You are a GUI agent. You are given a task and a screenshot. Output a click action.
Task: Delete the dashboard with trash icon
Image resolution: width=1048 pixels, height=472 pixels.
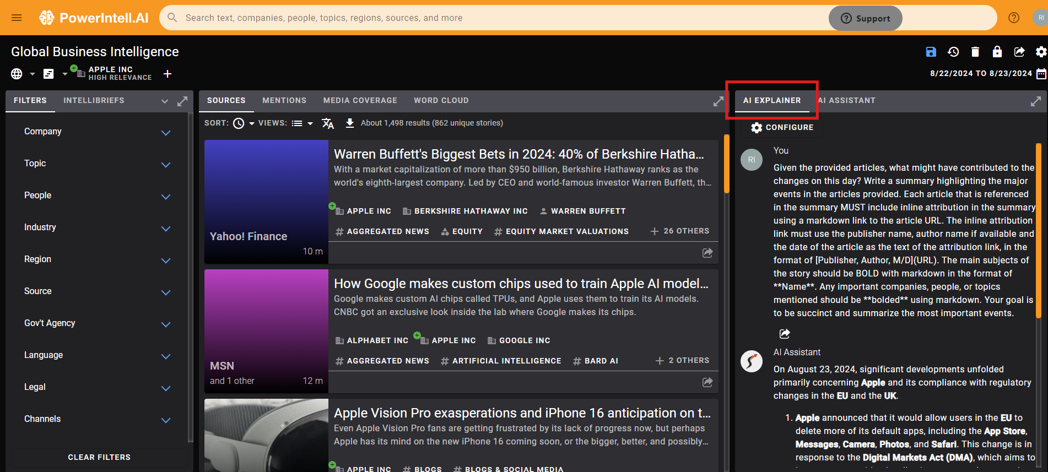[975, 52]
